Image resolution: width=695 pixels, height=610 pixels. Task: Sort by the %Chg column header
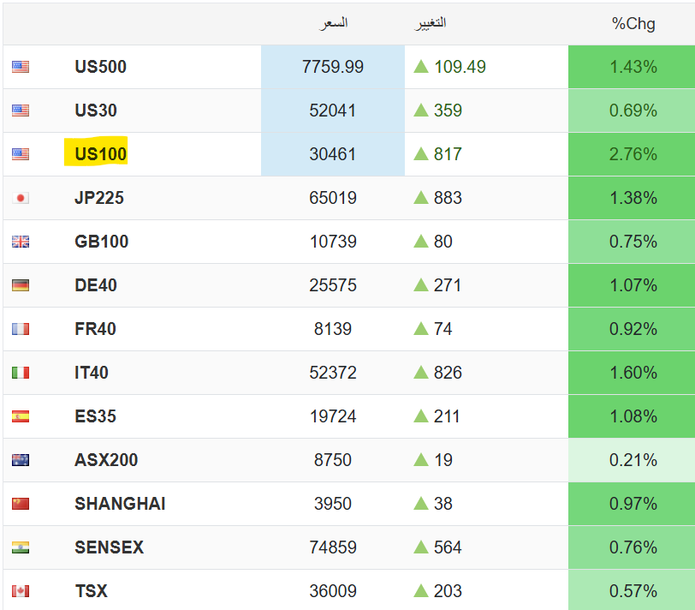pos(633,23)
